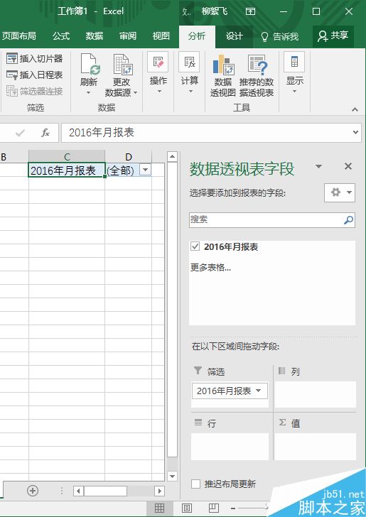Viewport: 366px width, 517px height.
Task: Open the View (视图) tab
Action: [161, 36]
